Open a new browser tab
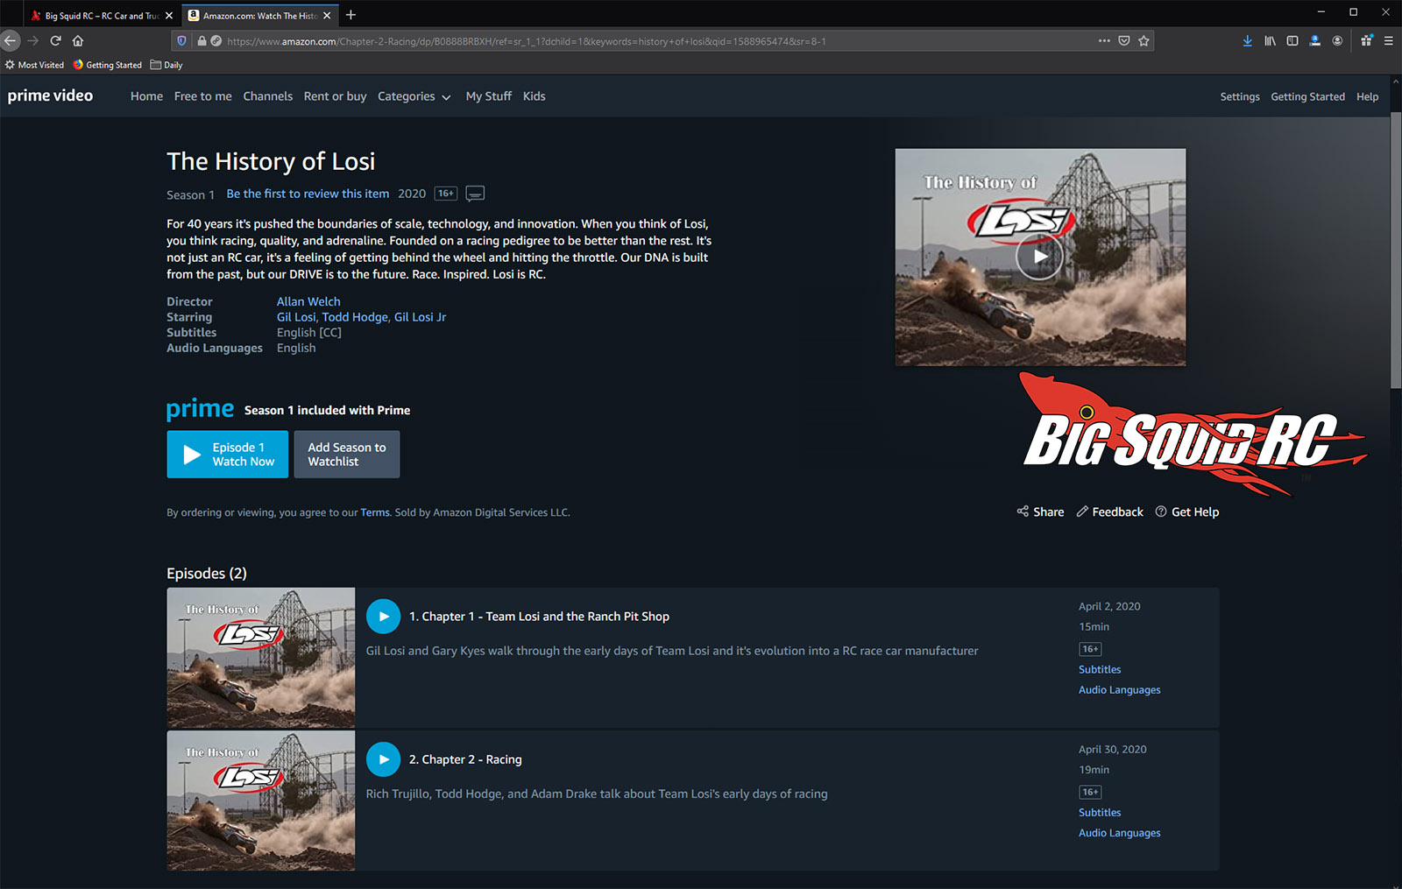The width and height of the screenshot is (1402, 889). (x=350, y=15)
